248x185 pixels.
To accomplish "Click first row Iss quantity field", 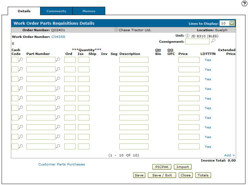I will click(84, 60).
